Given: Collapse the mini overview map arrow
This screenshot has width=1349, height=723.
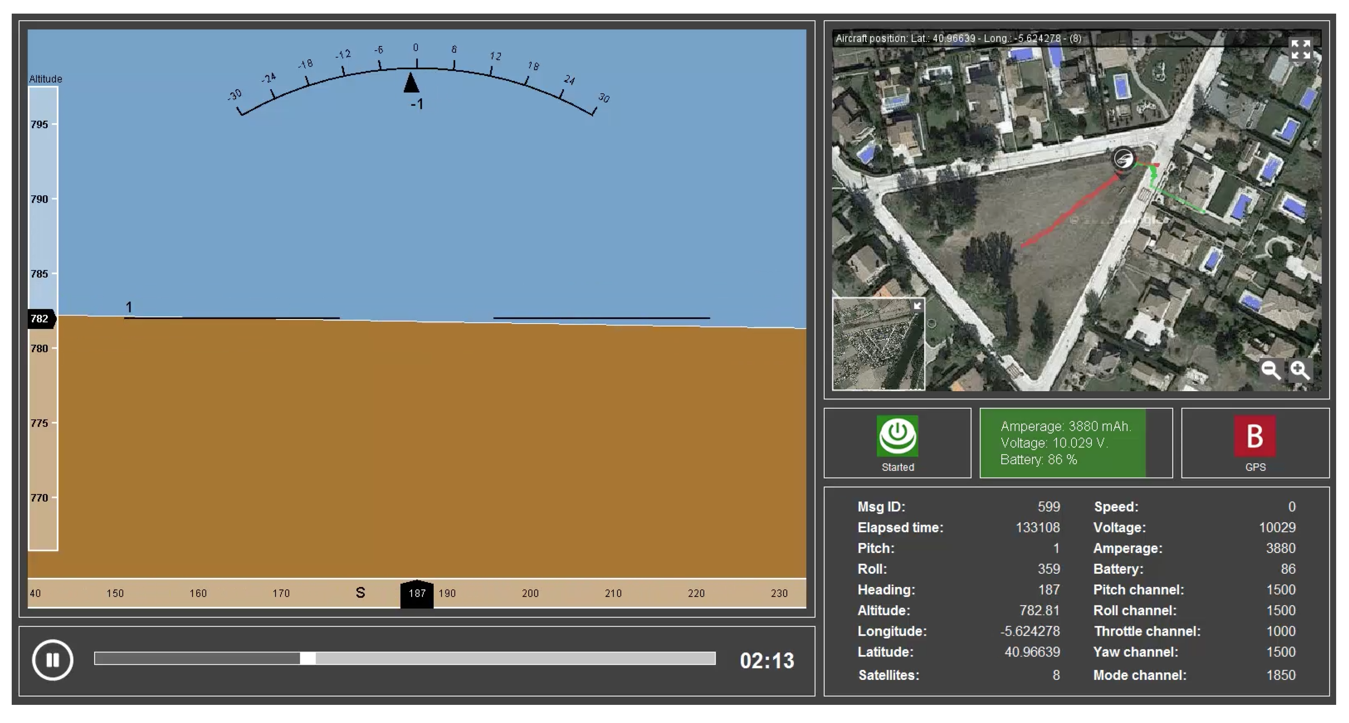Looking at the screenshot, I should pos(918,306).
